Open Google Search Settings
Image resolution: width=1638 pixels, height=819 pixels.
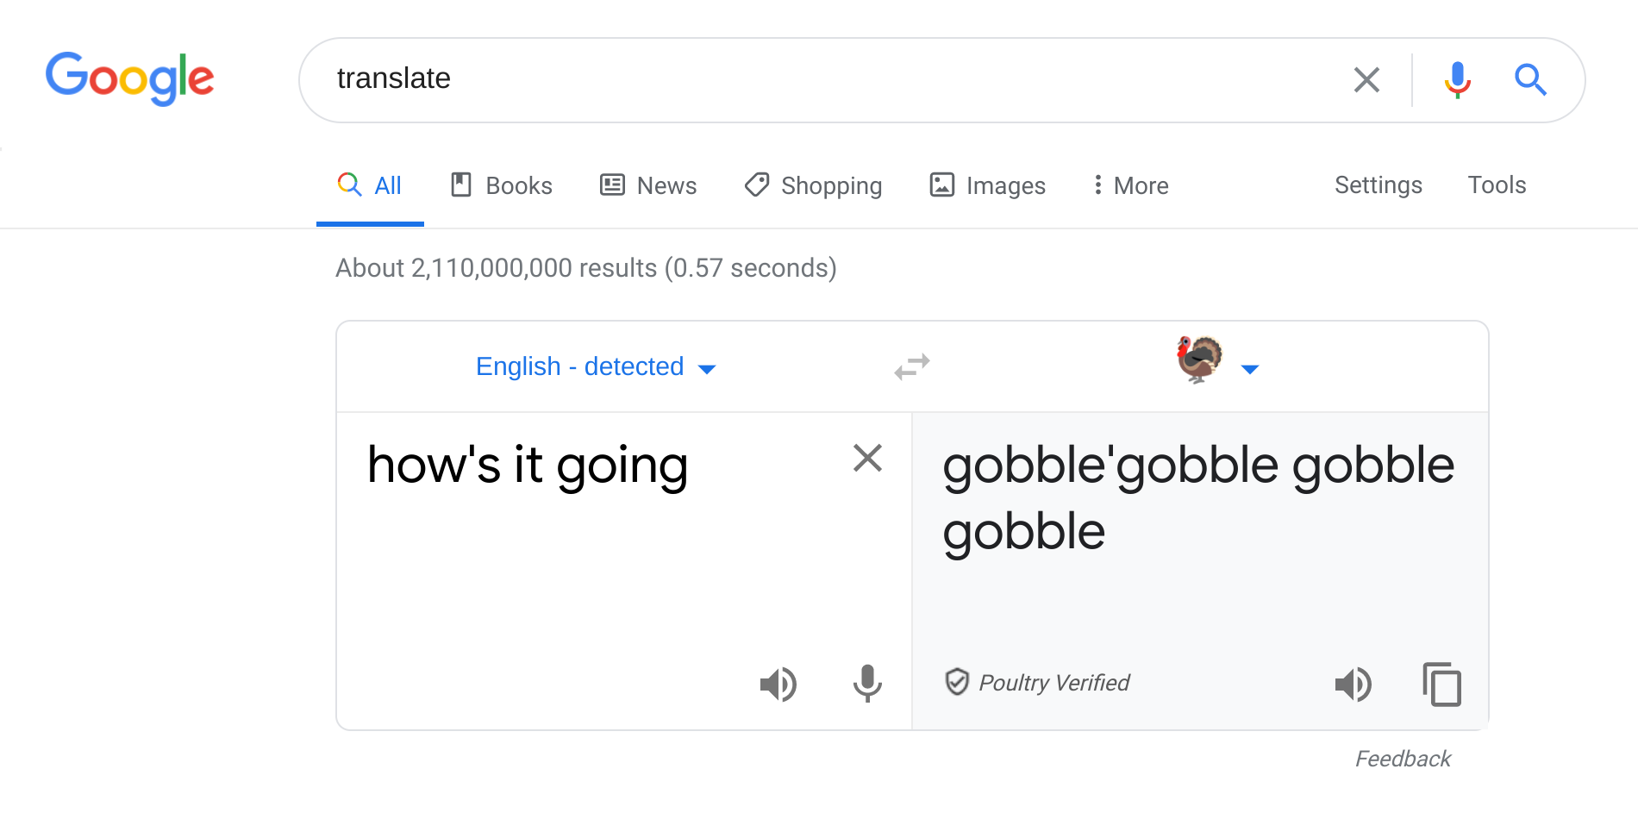click(x=1378, y=184)
